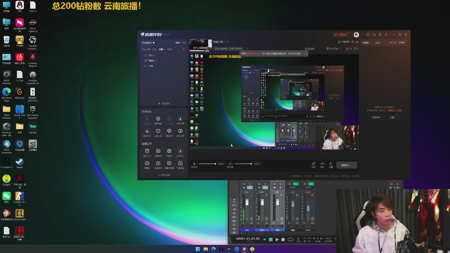
Task: Open the Dying Light desktop shortcut
Action: [x=20, y=215]
